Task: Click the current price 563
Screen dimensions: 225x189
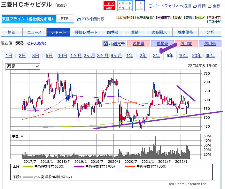Action: point(19,43)
